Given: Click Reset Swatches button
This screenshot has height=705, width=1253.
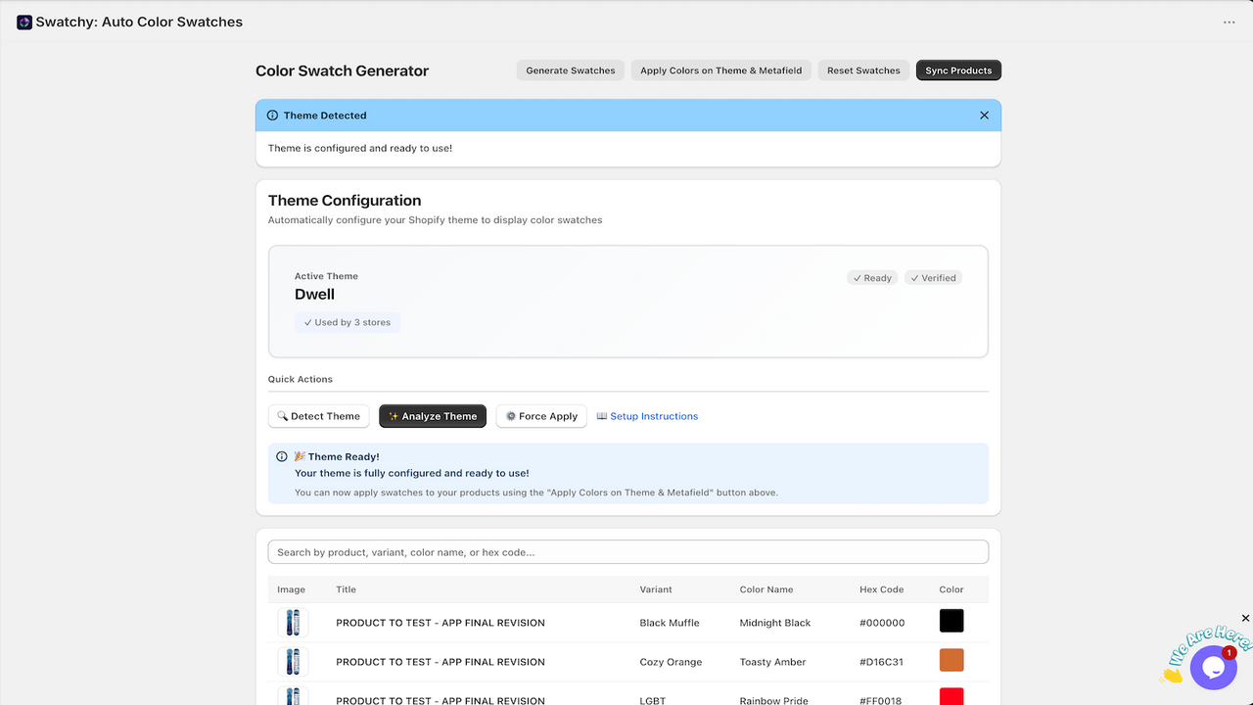Looking at the screenshot, I should pyautogui.click(x=863, y=70).
